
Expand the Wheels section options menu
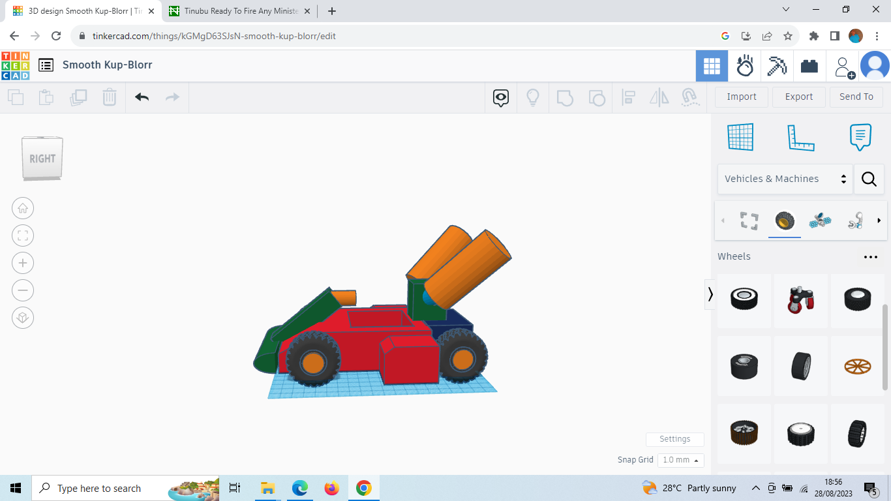(871, 256)
